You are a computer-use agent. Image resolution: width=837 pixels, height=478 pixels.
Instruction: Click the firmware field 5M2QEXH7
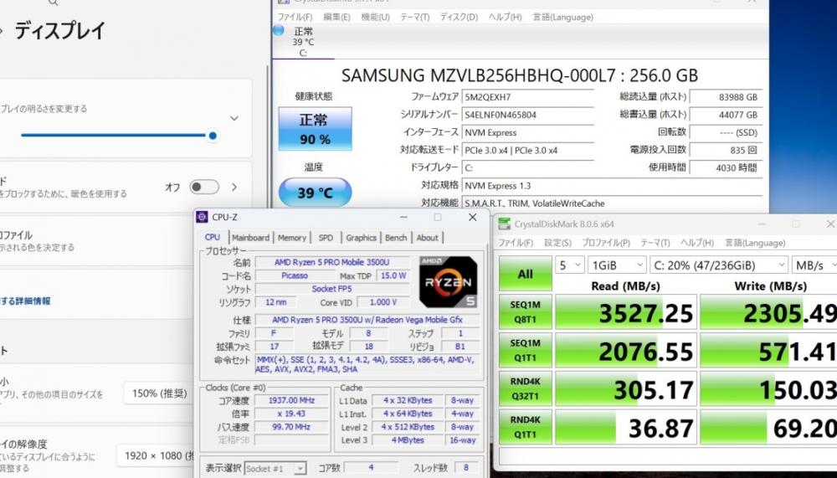click(528, 97)
